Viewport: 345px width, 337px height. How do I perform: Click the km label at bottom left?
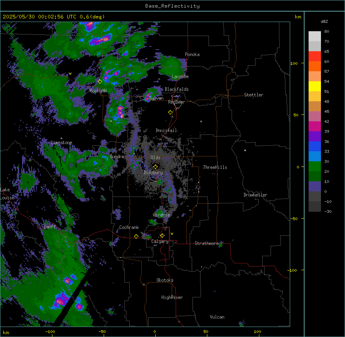[x=6, y=332]
